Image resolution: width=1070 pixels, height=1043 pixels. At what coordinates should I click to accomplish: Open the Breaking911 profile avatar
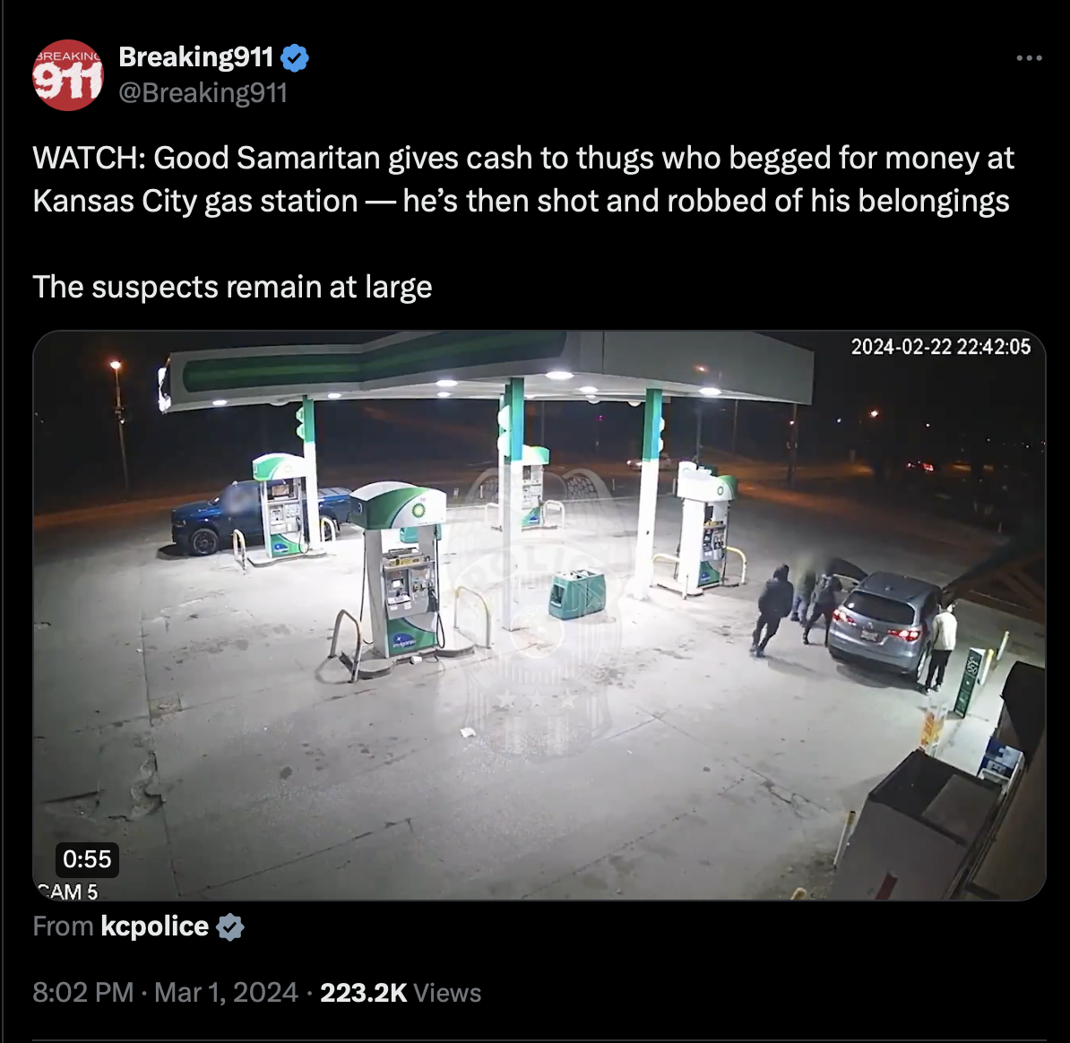[x=67, y=74]
